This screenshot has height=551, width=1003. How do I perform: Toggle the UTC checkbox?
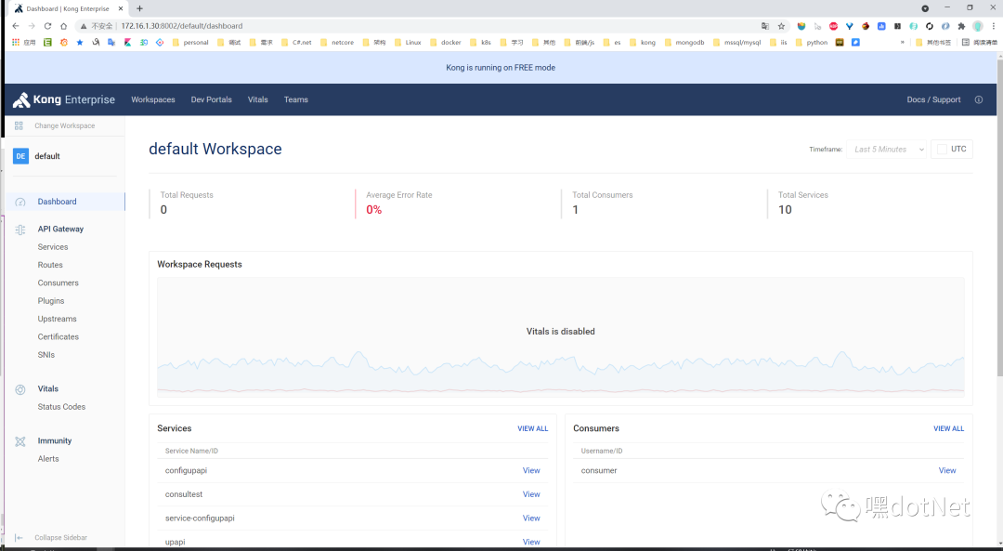(x=942, y=149)
